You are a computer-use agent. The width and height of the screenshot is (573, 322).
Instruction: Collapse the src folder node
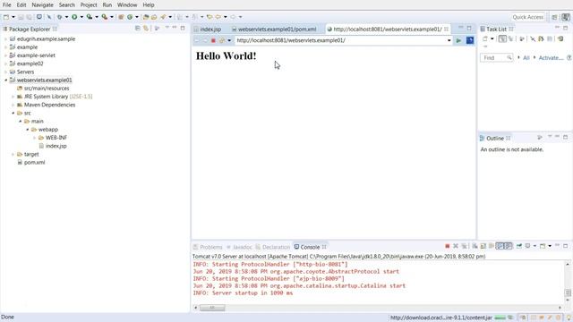tap(13, 114)
